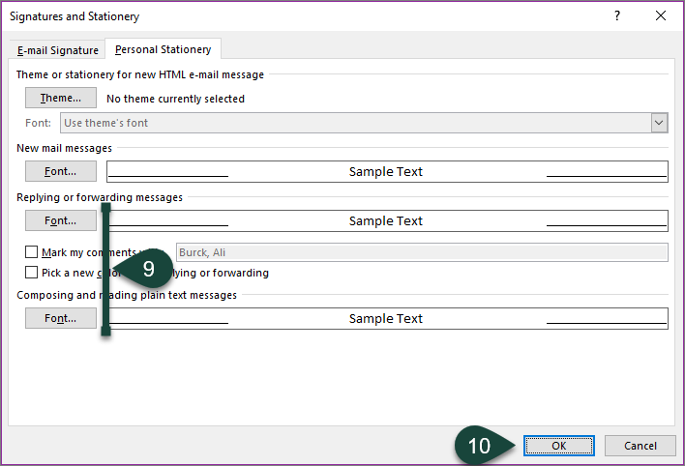The height and width of the screenshot is (466, 685).
Task: Click the "Burck, Ali" comment name field
Action: tap(421, 252)
